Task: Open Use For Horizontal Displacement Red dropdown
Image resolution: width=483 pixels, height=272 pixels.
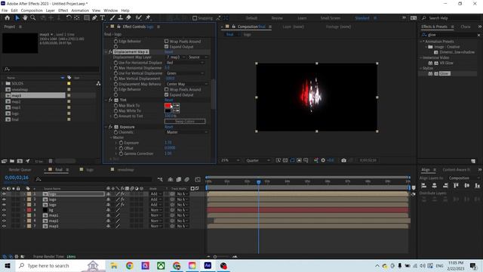Action: (x=185, y=63)
